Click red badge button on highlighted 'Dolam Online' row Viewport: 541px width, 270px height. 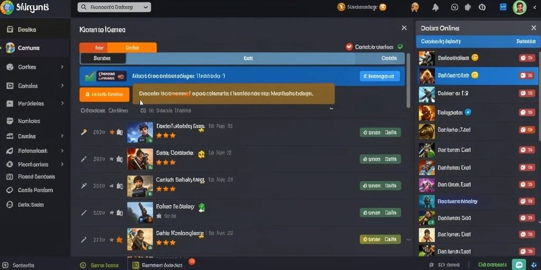pos(527,75)
